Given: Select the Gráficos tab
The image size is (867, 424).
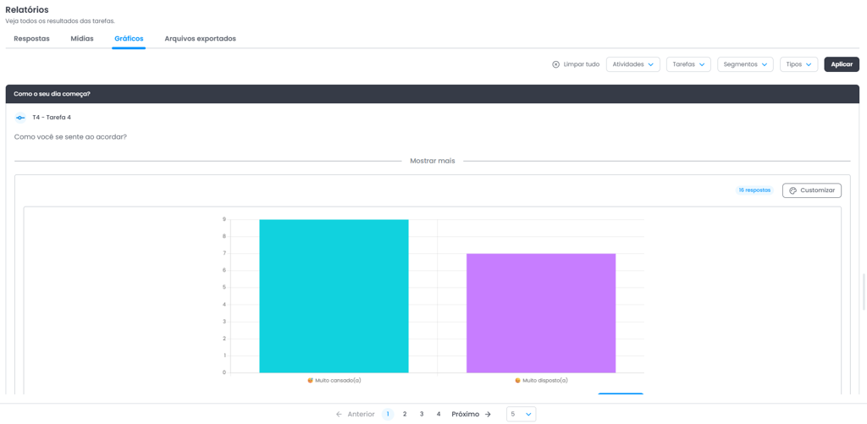Looking at the screenshot, I should click(x=129, y=39).
